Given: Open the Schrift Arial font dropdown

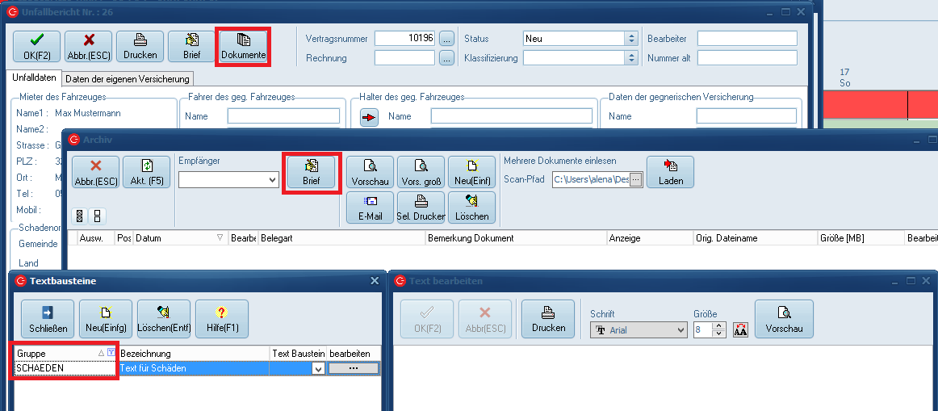Looking at the screenshot, I should pyautogui.click(x=680, y=329).
